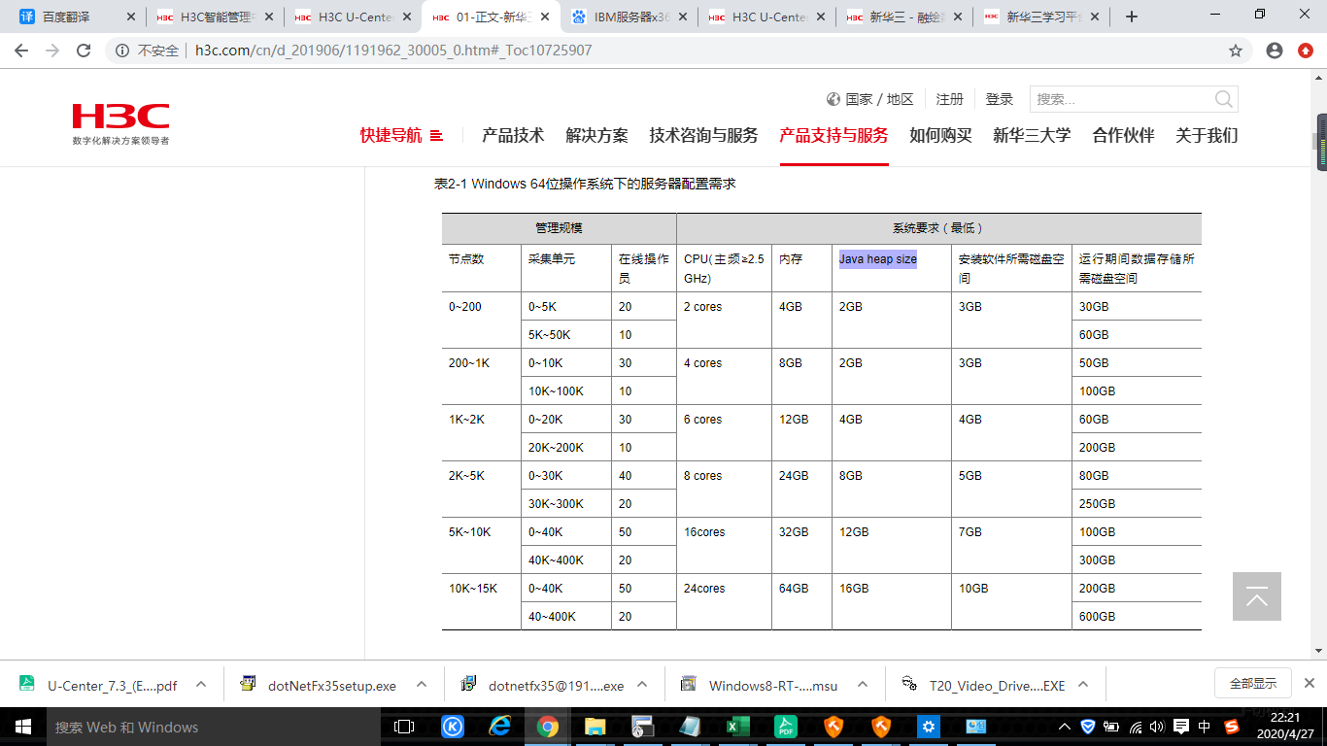This screenshot has width=1327, height=746.
Task: Click the volume icon in system tray
Action: click(1157, 727)
